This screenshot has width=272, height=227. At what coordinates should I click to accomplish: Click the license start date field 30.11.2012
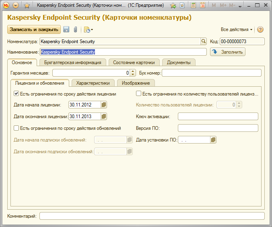click(84, 105)
